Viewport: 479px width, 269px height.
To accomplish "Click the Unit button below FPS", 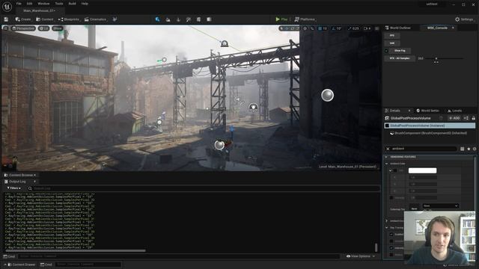I will tap(392, 43).
